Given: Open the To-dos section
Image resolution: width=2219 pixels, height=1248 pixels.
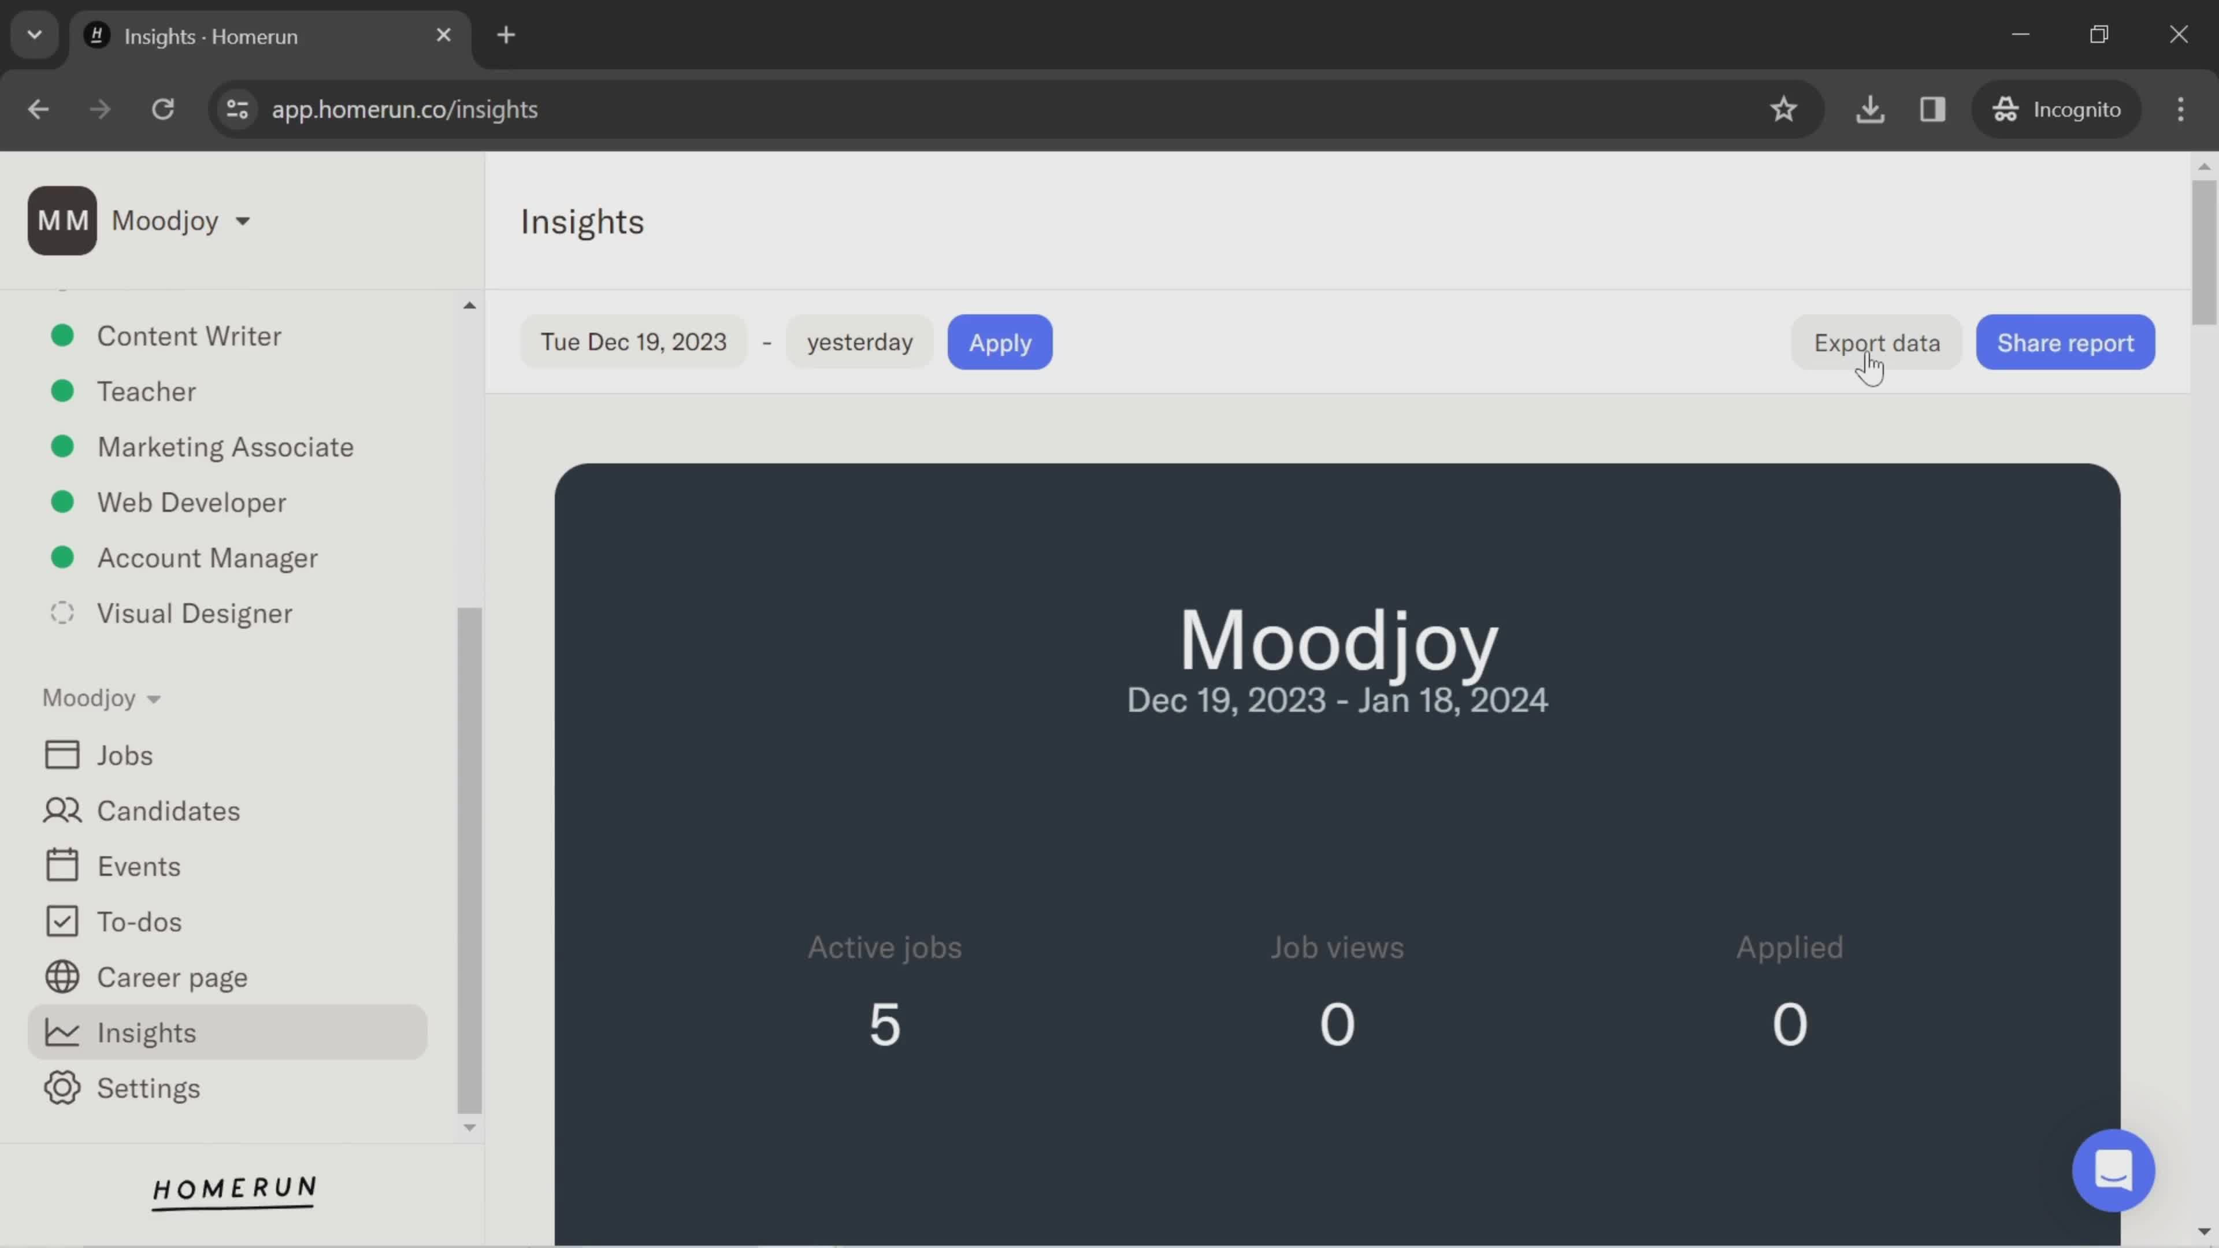Looking at the screenshot, I should coord(139,922).
